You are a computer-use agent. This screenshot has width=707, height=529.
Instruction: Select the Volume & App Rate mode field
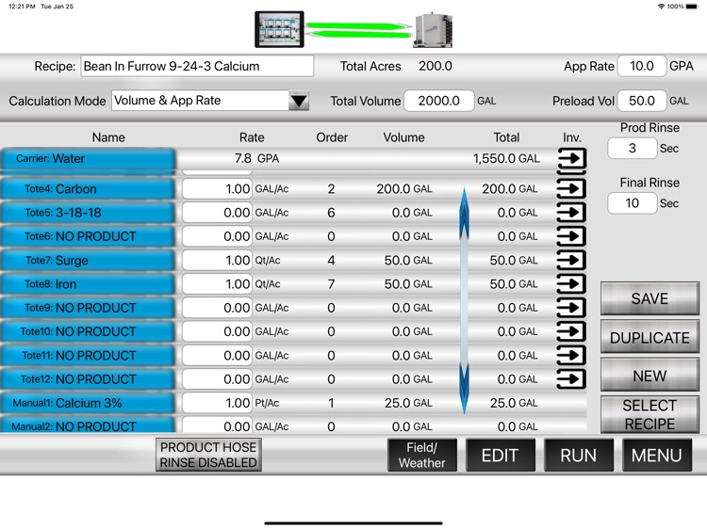coord(200,101)
